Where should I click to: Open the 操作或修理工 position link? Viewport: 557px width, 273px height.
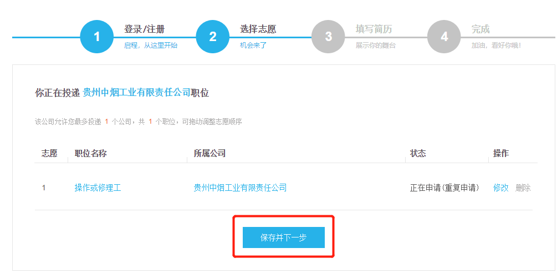click(x=98, y=188)
